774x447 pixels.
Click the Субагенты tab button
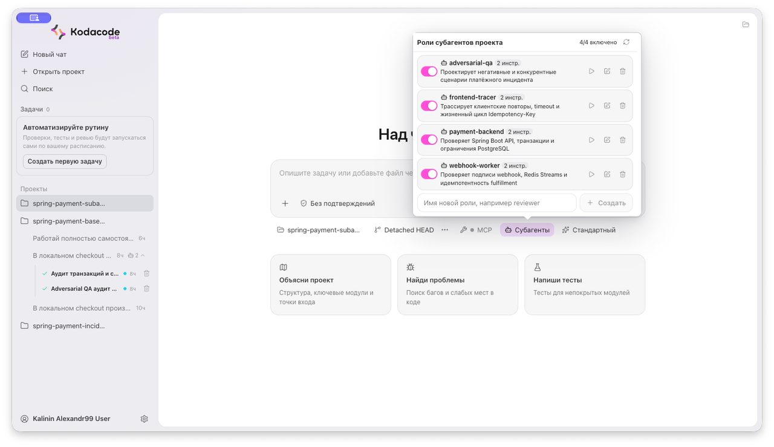tap(527, 230)
